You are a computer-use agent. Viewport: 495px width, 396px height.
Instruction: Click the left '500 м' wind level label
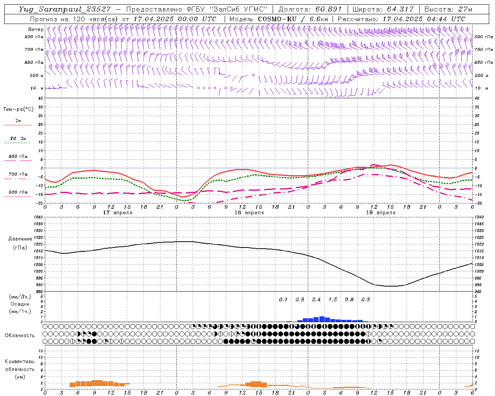pos(37,75)
